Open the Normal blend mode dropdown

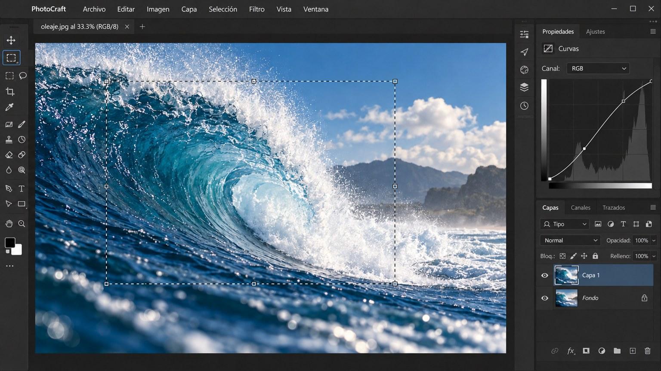pyautogui.click(x=570, y=240)
